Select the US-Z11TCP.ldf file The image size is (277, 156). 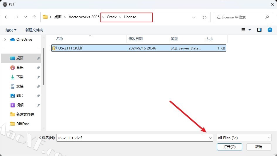point(139,48)
